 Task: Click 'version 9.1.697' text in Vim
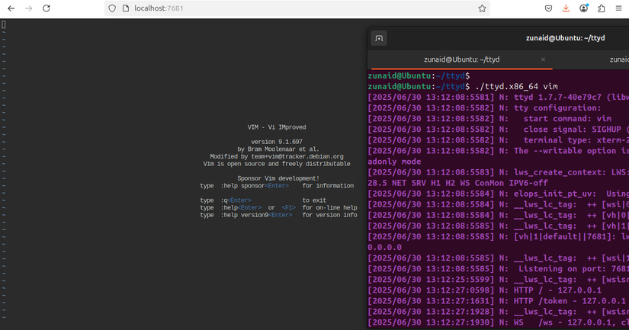[x=277, y=142]
